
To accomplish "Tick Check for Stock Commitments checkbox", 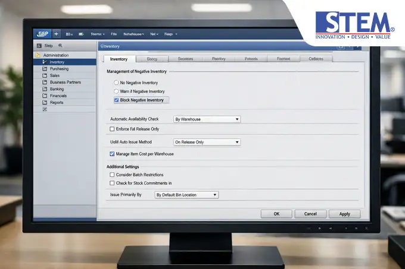I will [x=112, y=183].
